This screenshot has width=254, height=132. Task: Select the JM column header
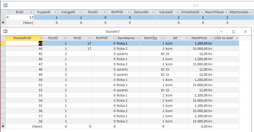[x=177, y=38]
